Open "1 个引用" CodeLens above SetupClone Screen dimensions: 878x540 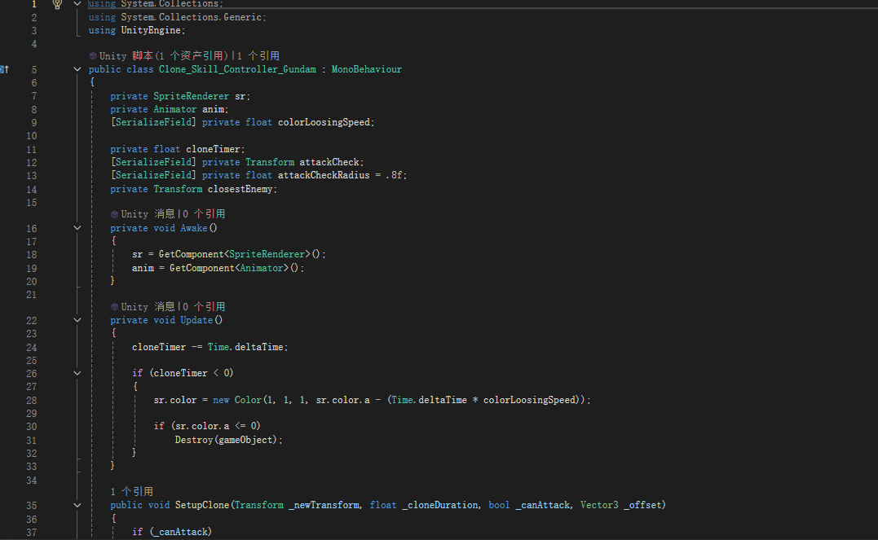pyautogui.click(x=131, y=491)
